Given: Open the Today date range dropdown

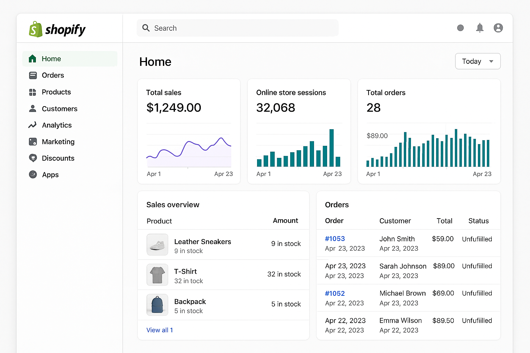Looking at the screenshot, I should tap(478, 61).
